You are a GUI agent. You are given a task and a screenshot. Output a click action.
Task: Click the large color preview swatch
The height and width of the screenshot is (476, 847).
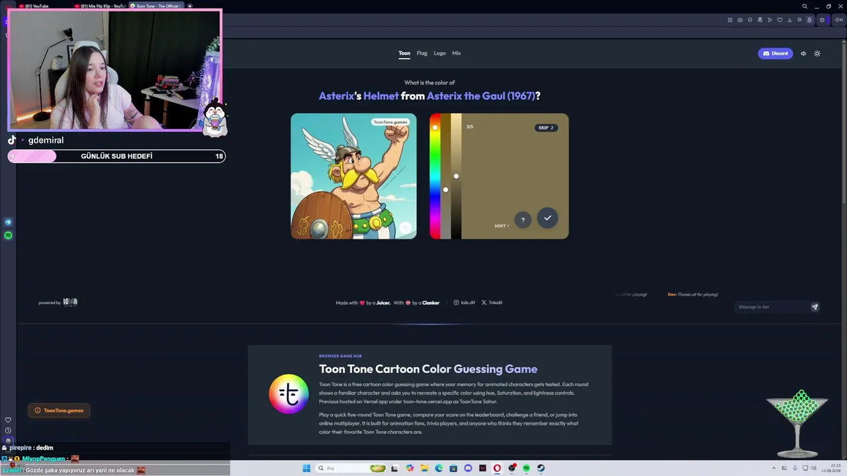[x=515, y=176]
